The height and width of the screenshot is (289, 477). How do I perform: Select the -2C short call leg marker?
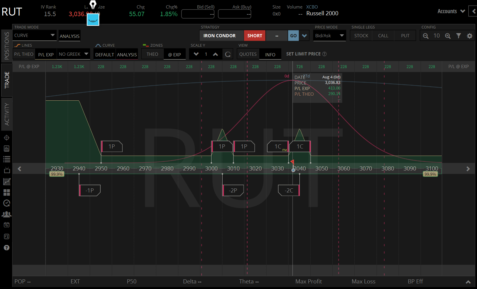[289, 190]
